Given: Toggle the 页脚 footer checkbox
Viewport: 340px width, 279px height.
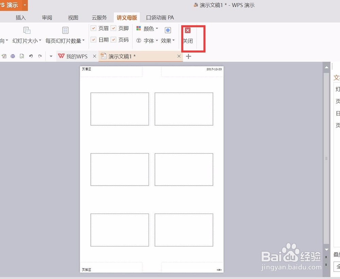Looking at the screenshot, I should pyautogui.click(x=114, y=28).
